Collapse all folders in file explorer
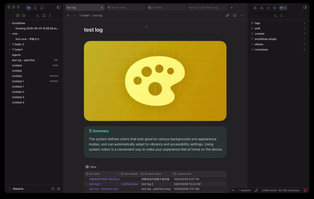This screenshot has width=314, height=199. click(50, 15)
